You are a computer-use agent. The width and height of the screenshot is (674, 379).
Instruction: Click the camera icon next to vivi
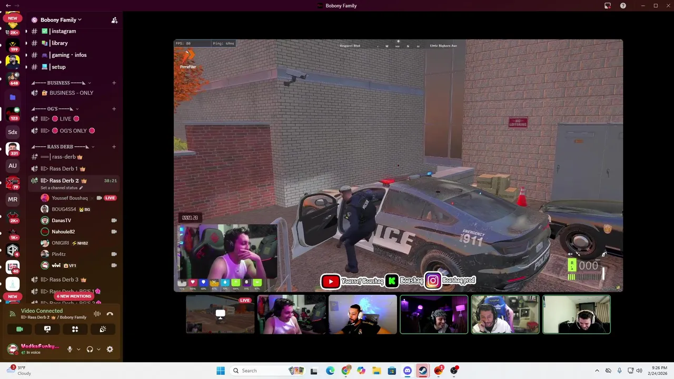click(x=114, y=265)
